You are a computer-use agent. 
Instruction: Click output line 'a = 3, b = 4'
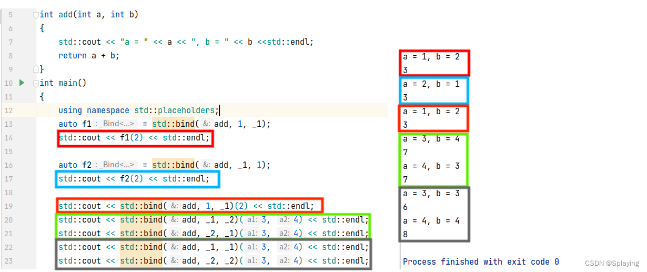tap(431, 138)
